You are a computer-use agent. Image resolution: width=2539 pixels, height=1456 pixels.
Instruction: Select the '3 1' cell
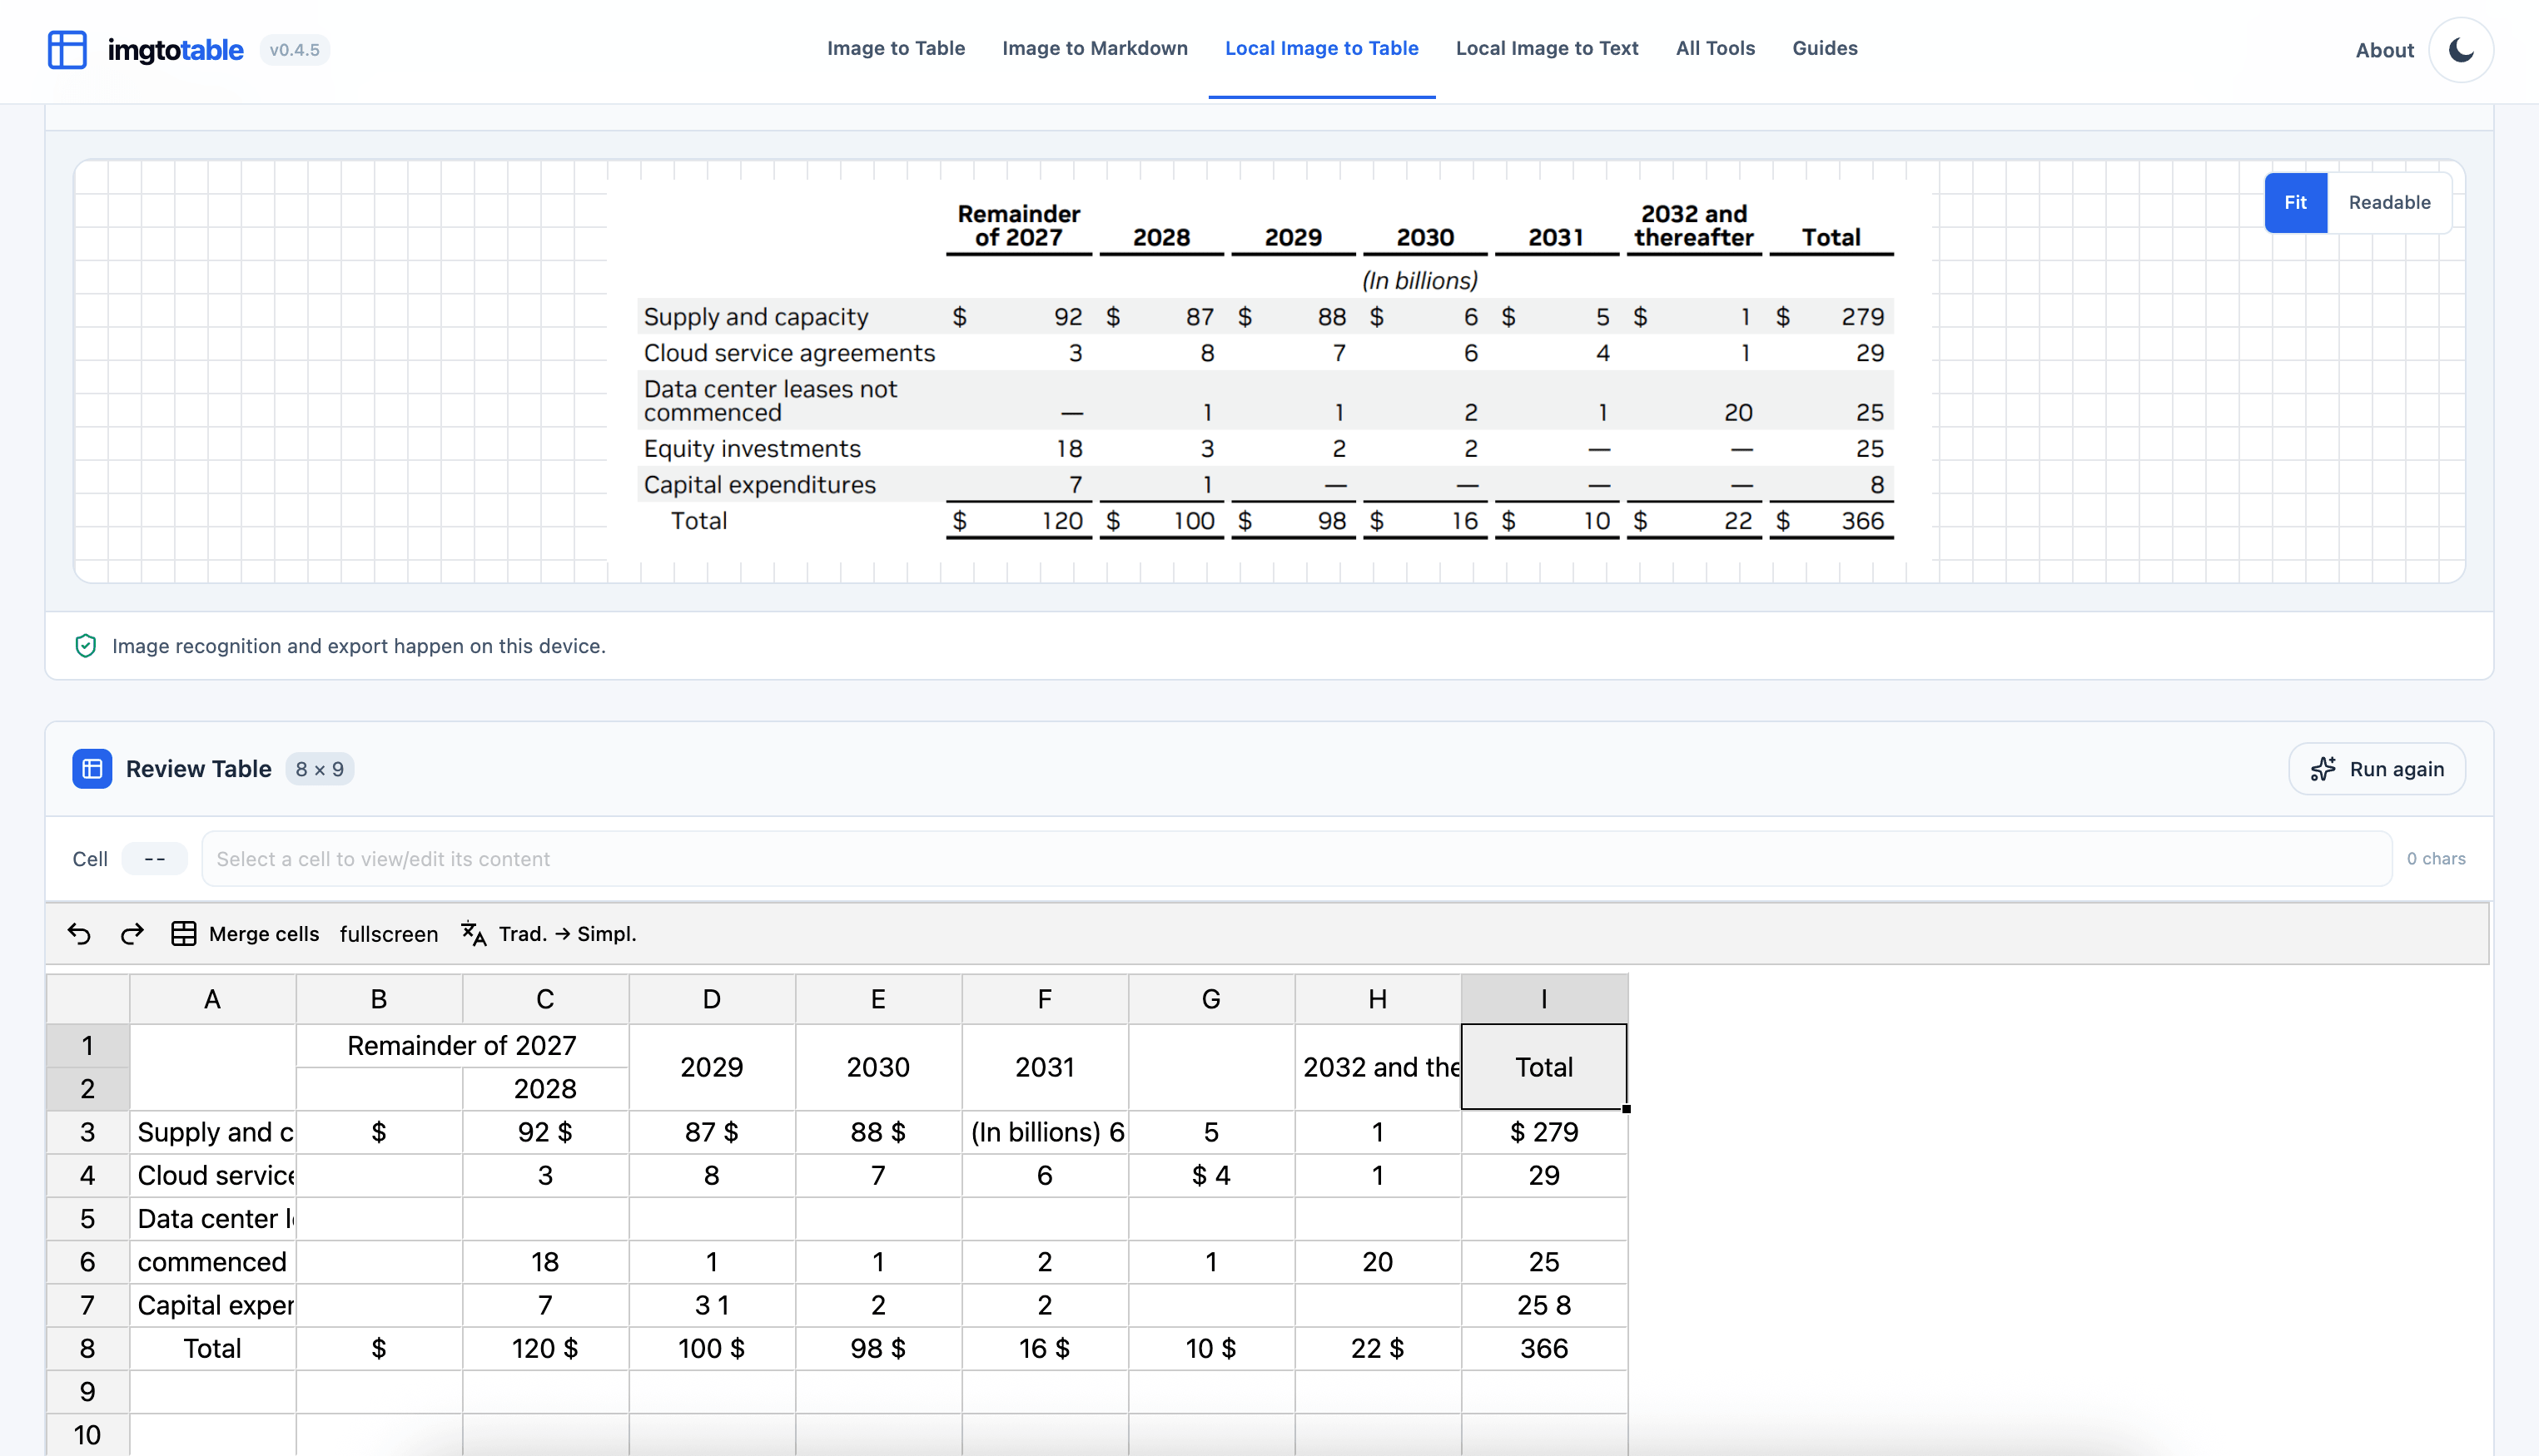(x=711, y=1304)
